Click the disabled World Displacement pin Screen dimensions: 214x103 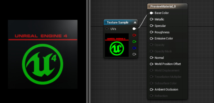pos(151,70)
